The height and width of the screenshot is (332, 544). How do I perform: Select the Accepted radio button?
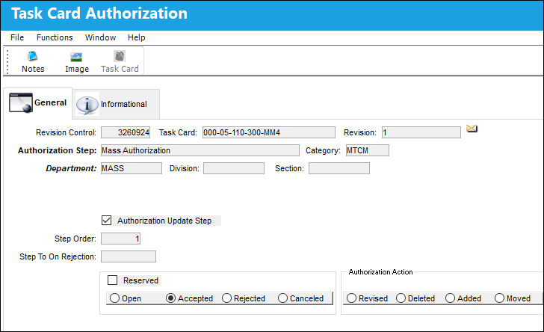click(170, 298)
